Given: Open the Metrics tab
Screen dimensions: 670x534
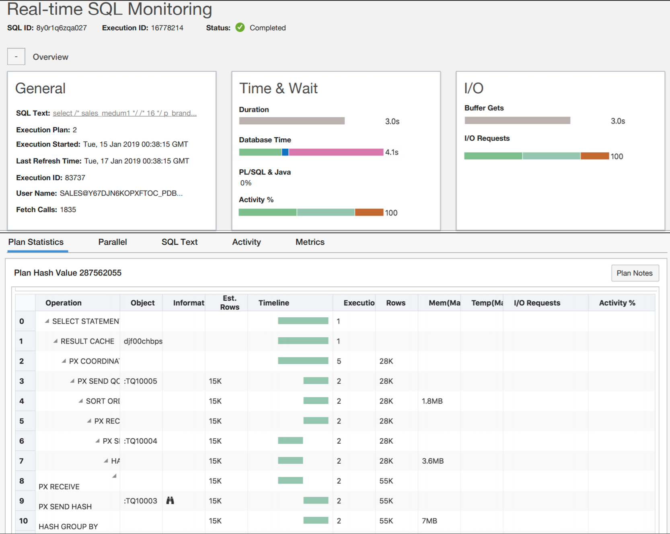Looking at the screenshot, I should (310, 242).
